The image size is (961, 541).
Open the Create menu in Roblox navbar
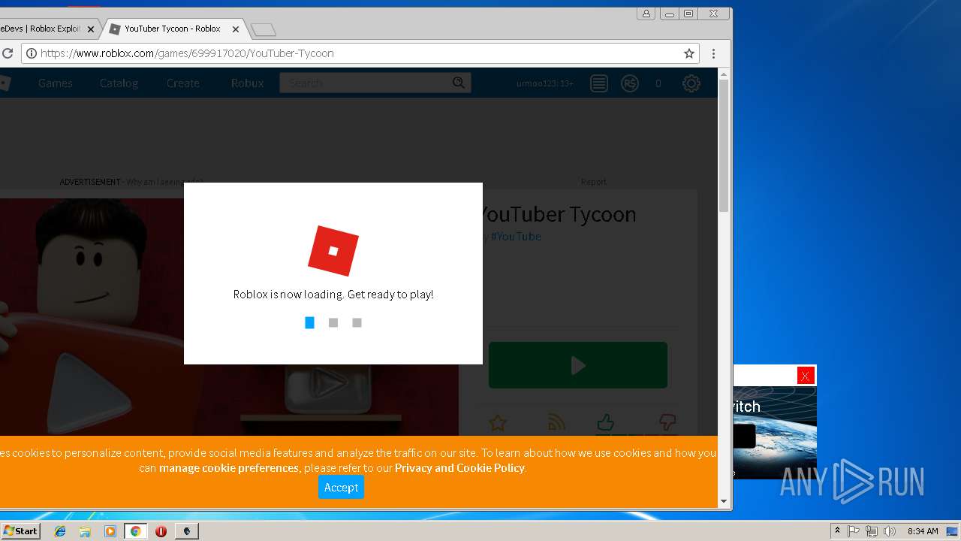(x=183, y=83)
